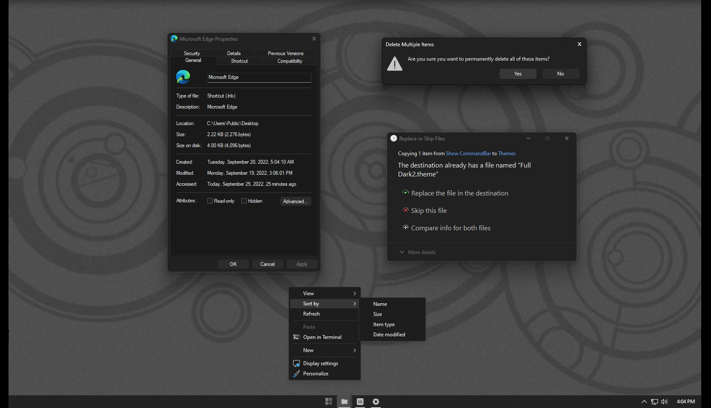The width and height of the screenshot is (711, 408).
Task: Enable the Hidden attribute checkbox
Action: point(244,201)
